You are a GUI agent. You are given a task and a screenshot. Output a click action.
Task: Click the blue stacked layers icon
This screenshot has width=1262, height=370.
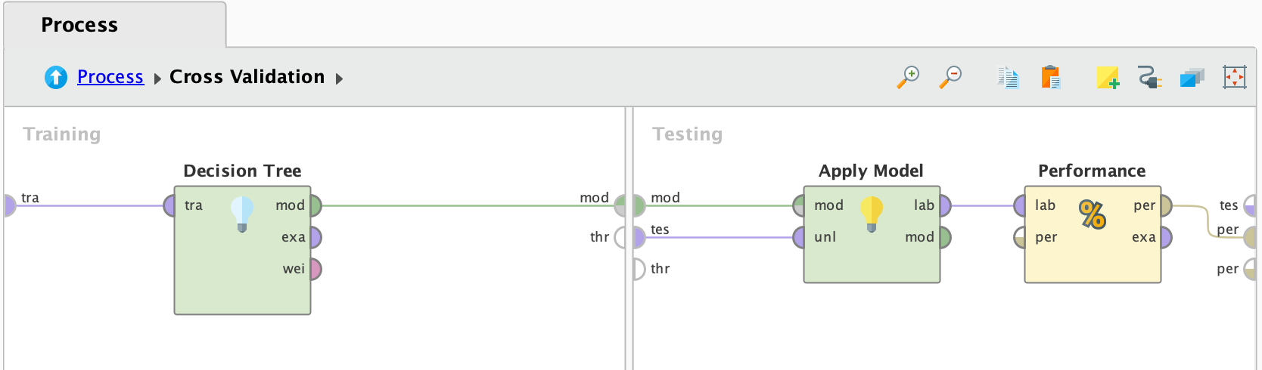[x=1192, y=77]
